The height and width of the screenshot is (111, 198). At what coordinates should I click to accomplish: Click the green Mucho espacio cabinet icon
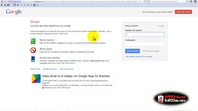[x=33, y=41]
